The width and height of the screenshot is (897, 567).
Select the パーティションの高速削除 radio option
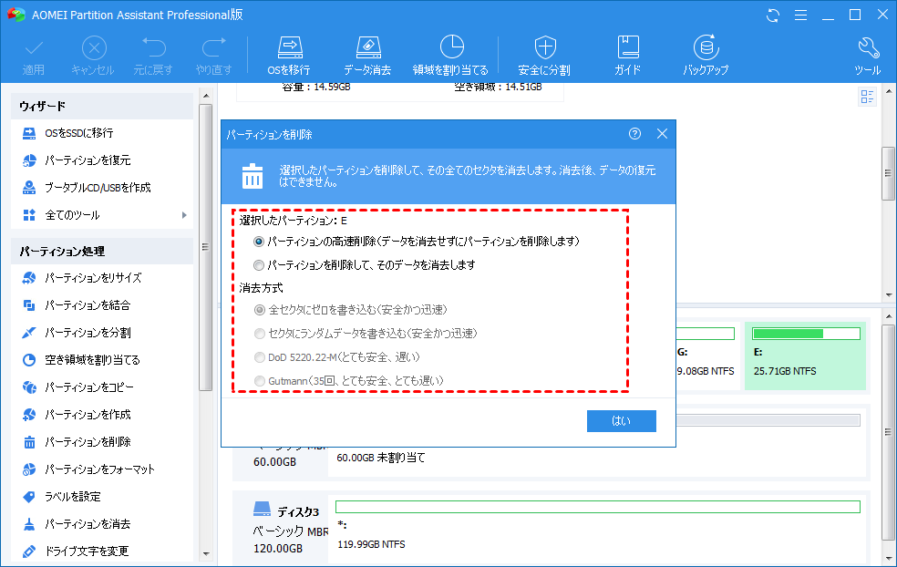(x=259, y=242)
